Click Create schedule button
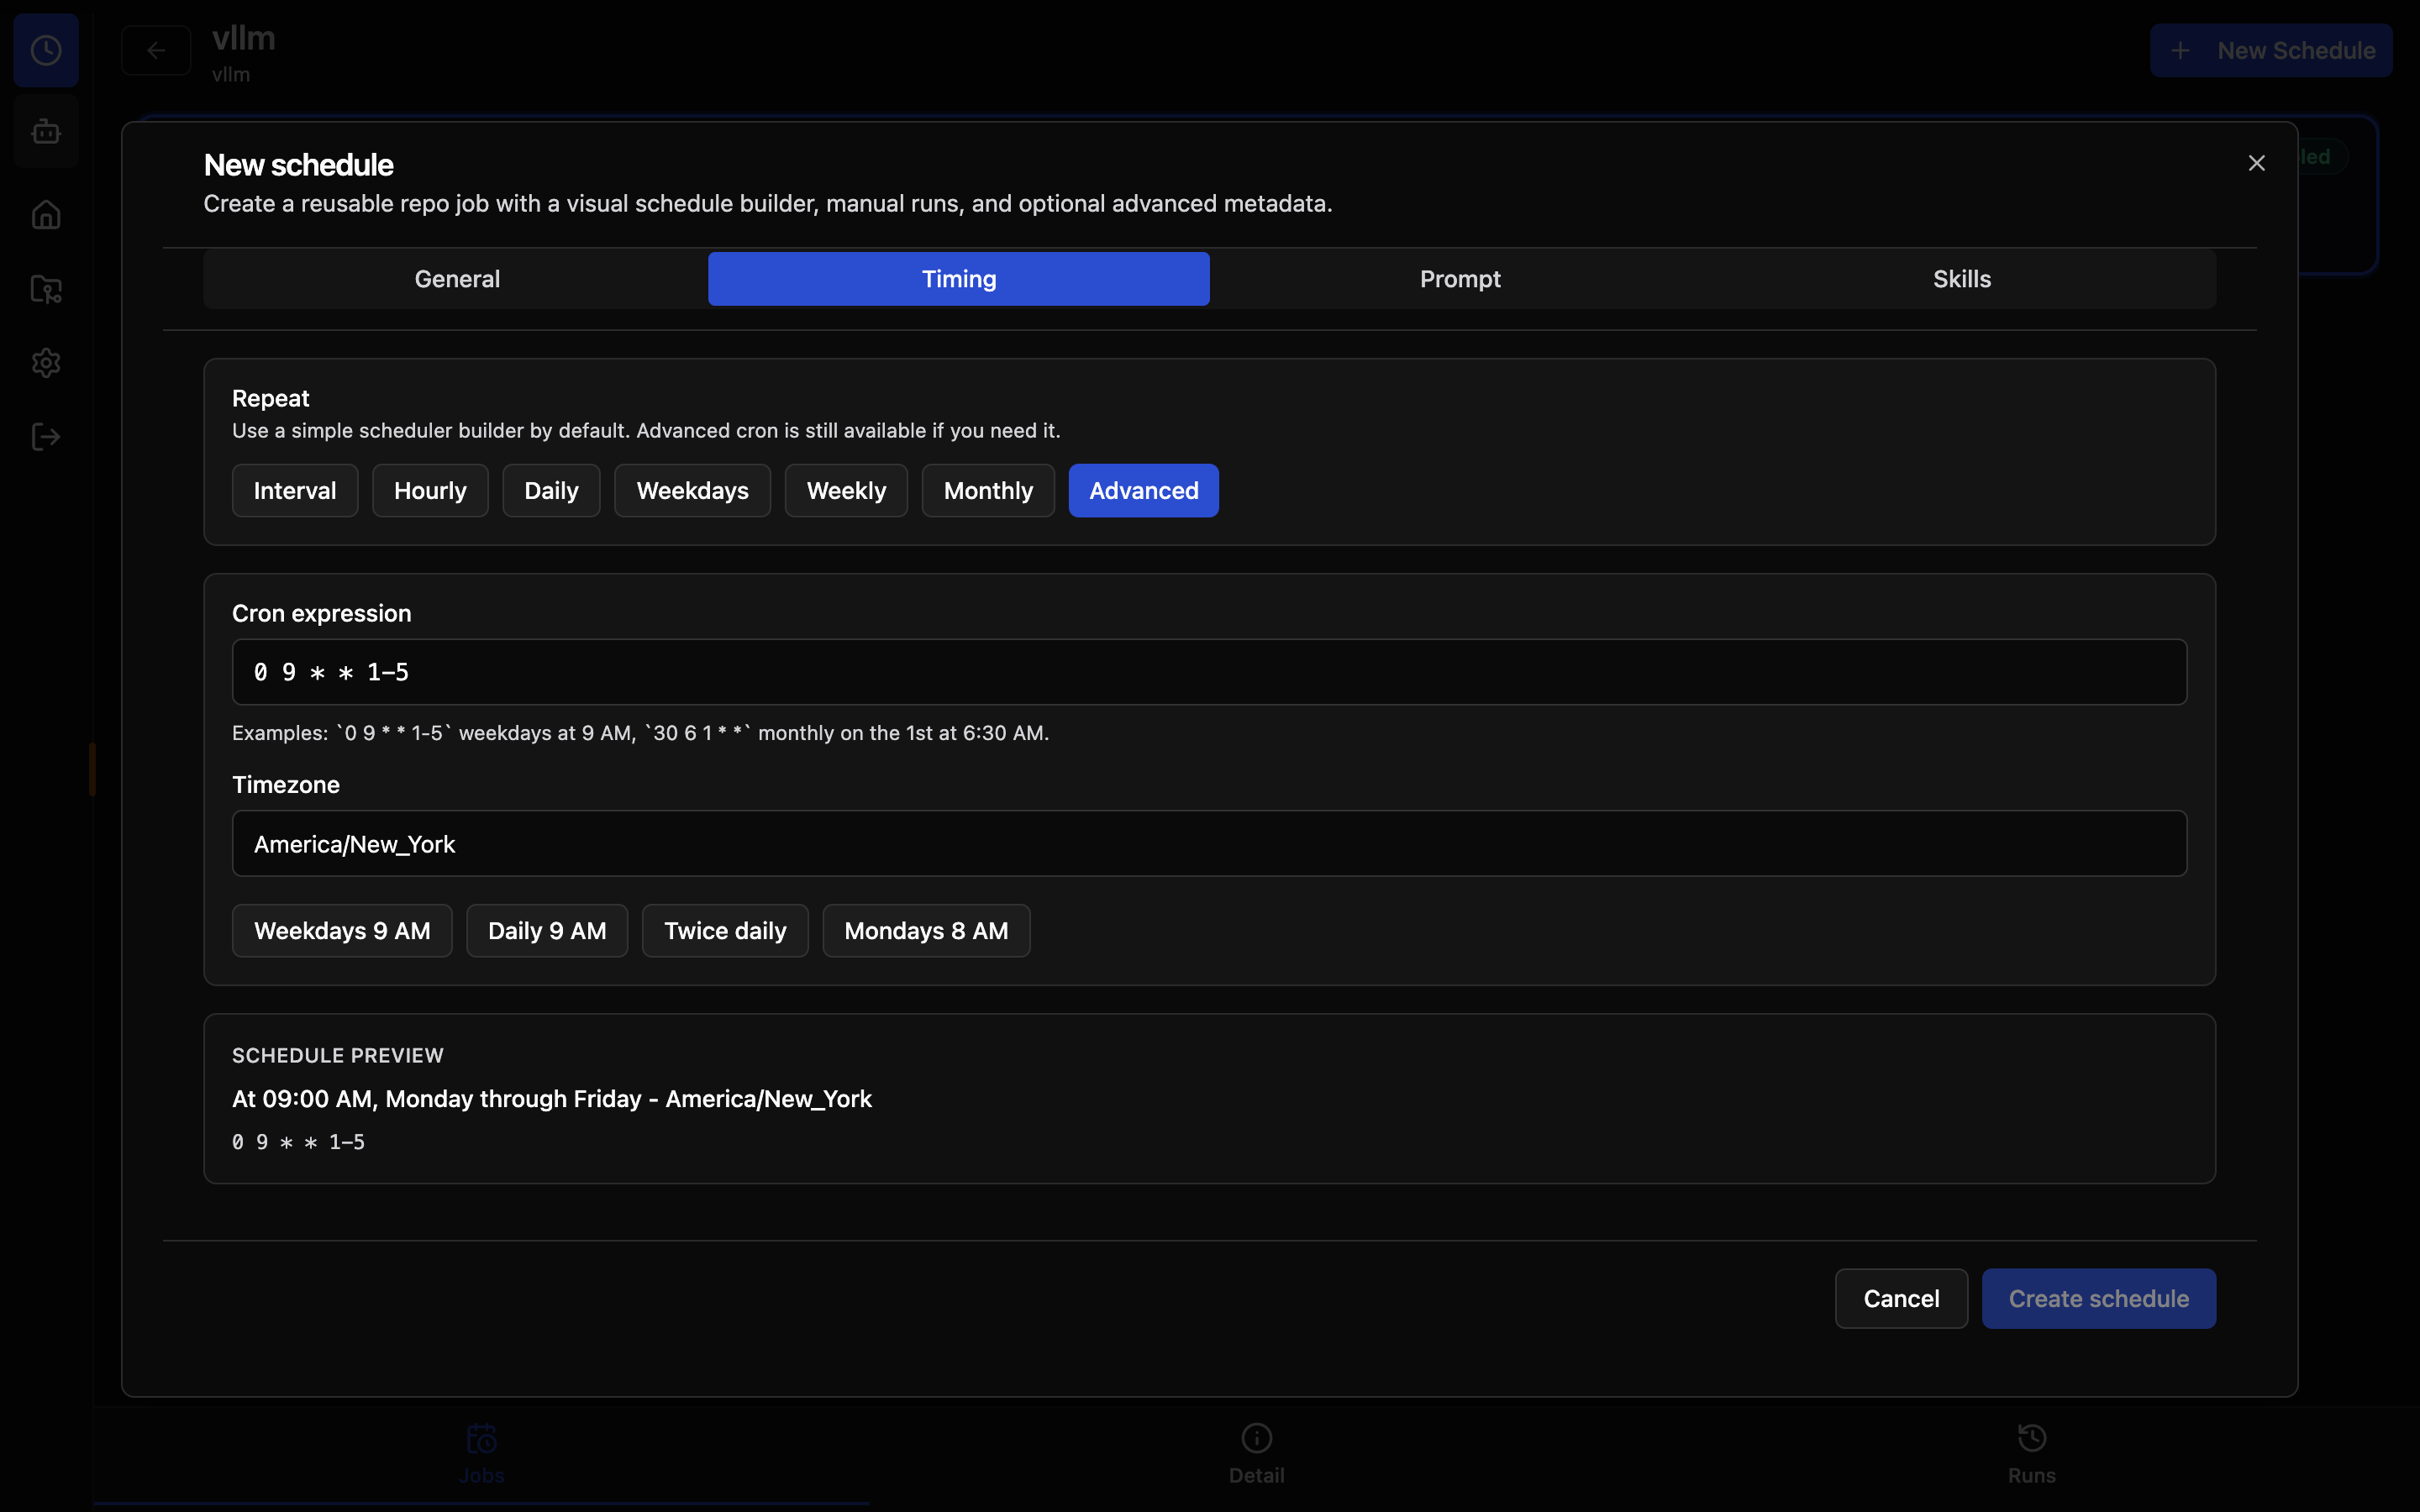This screenshot has height=1512, width=2420. click(2099, 1299)
